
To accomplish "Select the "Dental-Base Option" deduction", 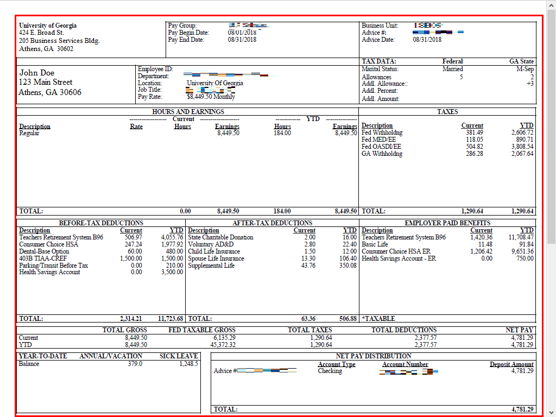I will (x=44, y=251).
